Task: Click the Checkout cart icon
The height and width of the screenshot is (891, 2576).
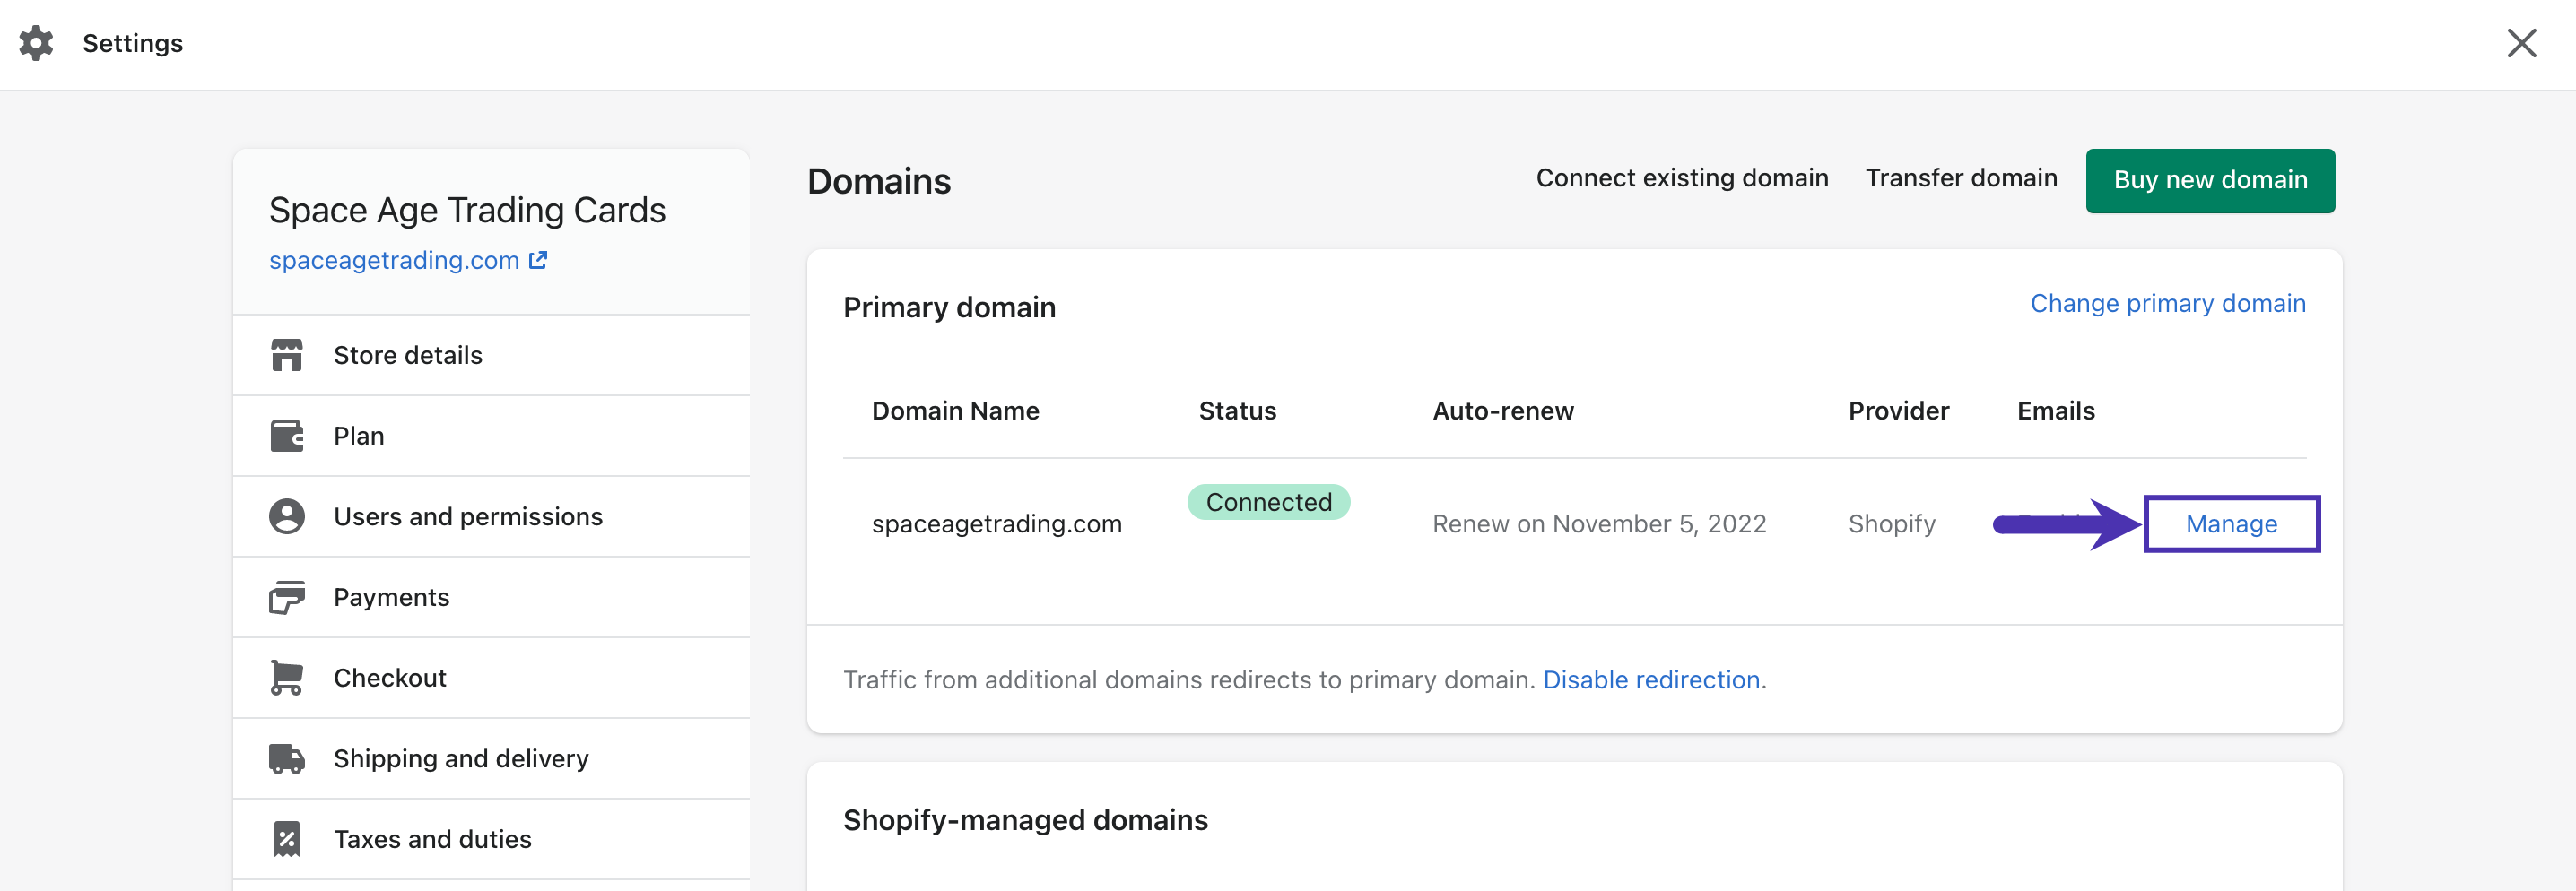Action: click(x=287, y=679)
